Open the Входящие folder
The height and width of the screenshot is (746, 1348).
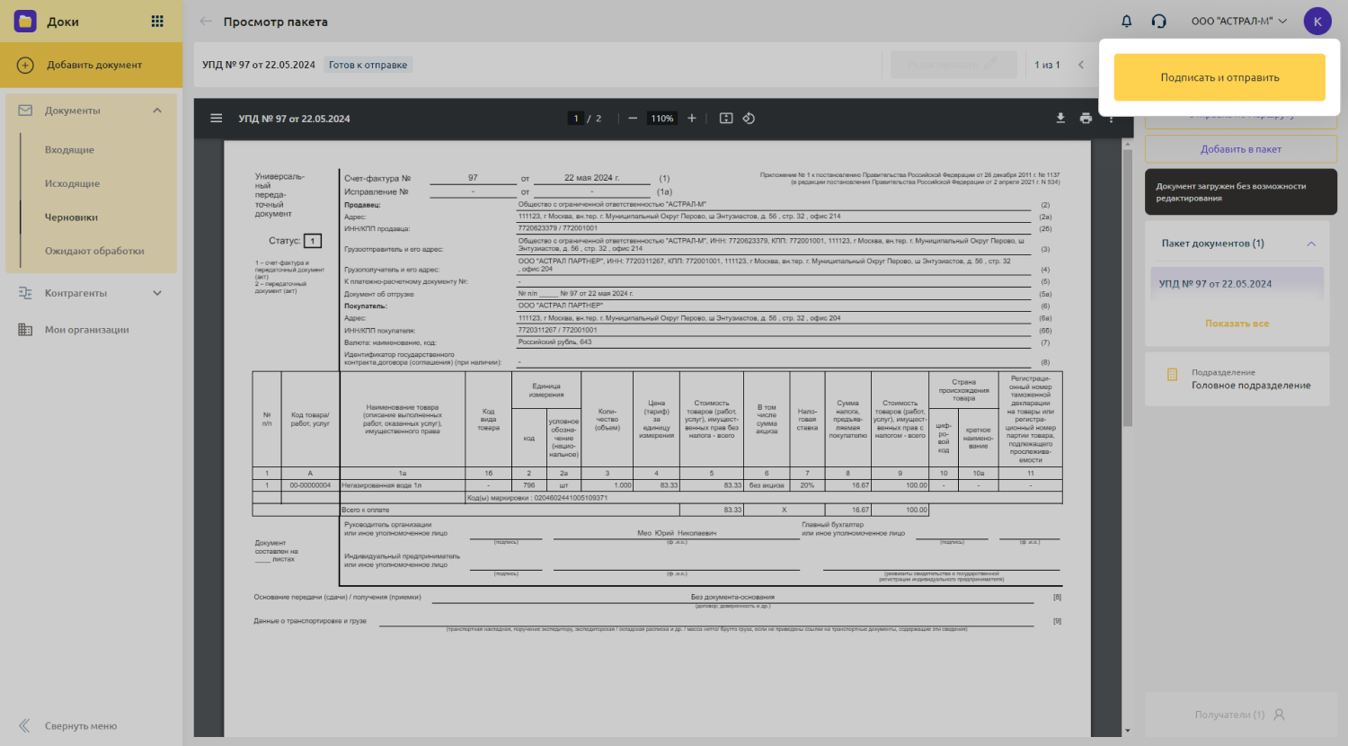click(x=69, y=150)
